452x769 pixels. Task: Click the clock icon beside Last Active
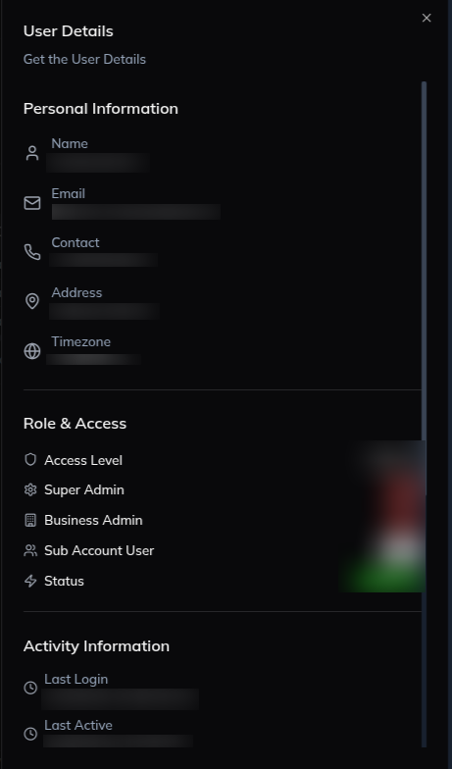(30, 734)
